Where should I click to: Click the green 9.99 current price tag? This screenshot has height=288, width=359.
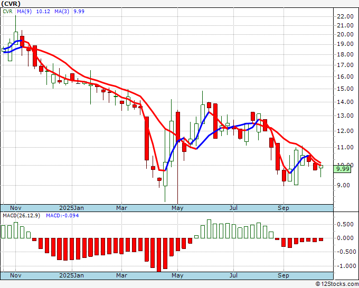click(342, 169)
